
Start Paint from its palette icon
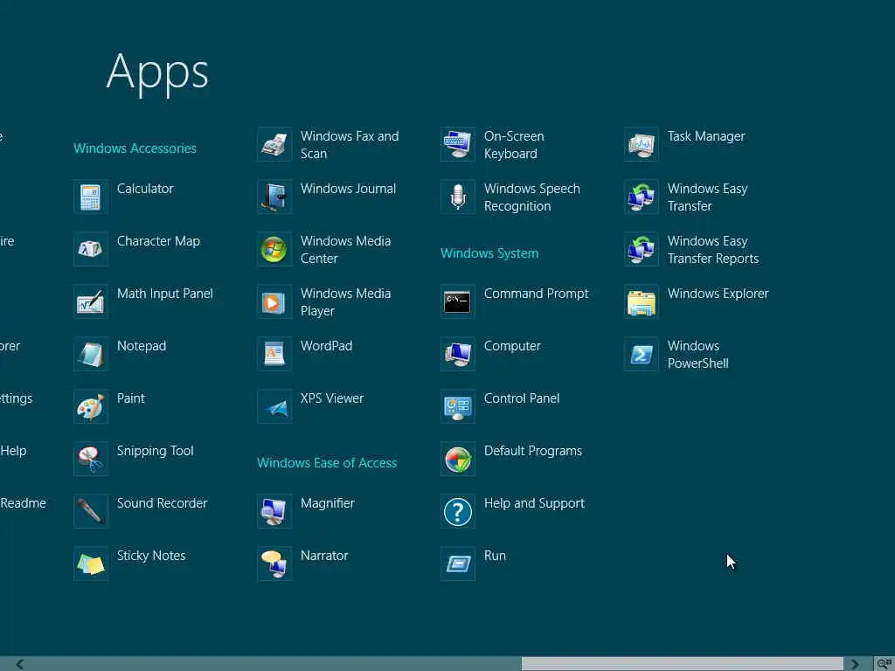pos(91,407)
